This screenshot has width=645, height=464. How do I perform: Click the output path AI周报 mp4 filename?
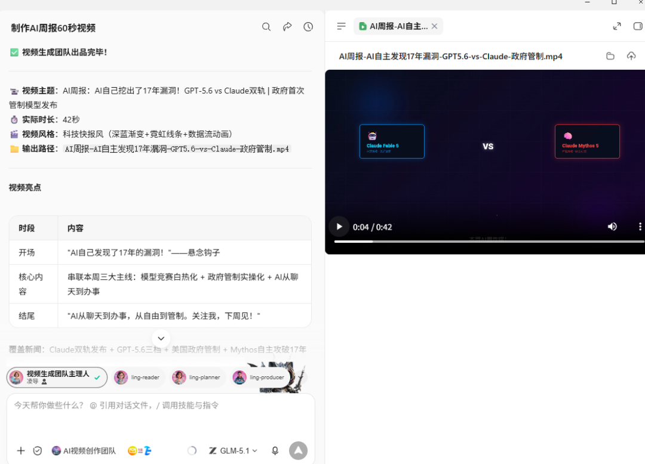tap(177, 149)
